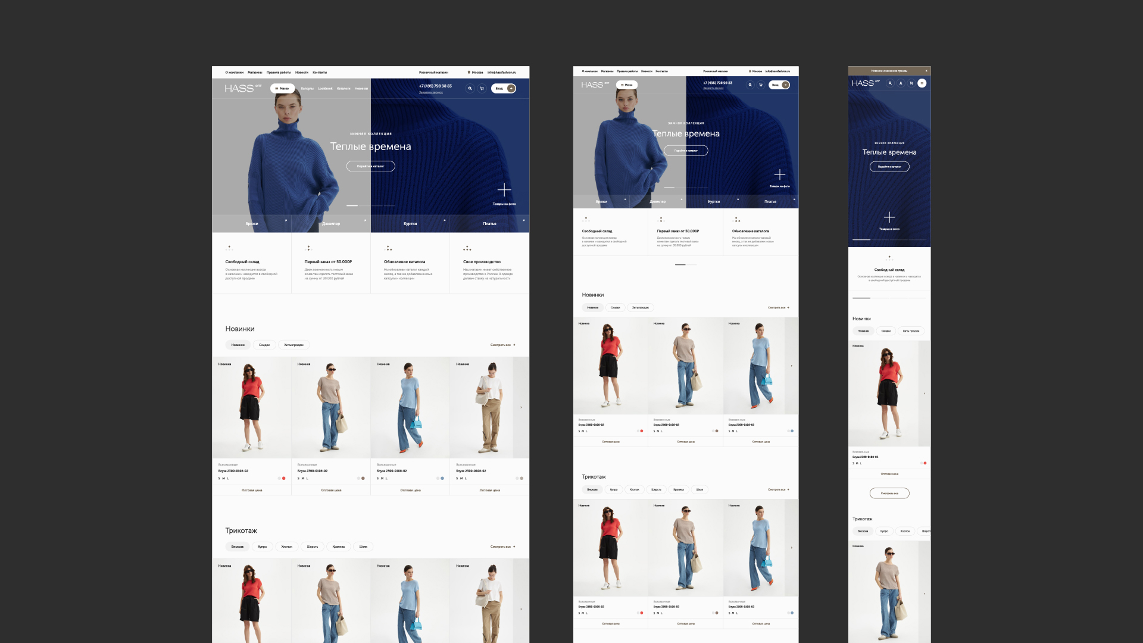Click Перейти в каталог button in desktop hero
1143x643 pixels.
(370, 166)
